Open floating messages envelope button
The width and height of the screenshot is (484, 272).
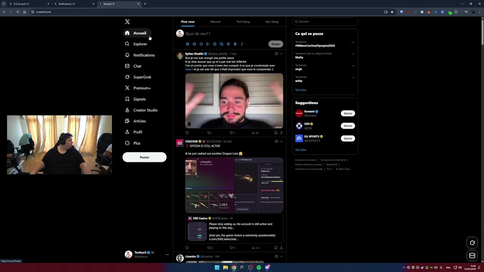click(472, 256)
